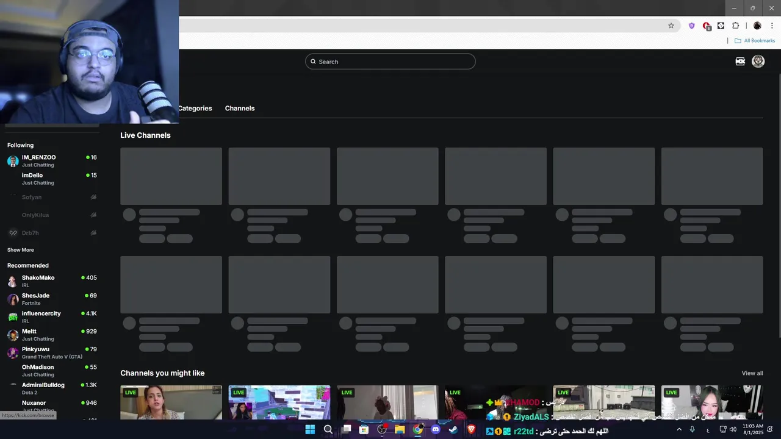
Task: Open Task View from taskbar
Action: 346,429
